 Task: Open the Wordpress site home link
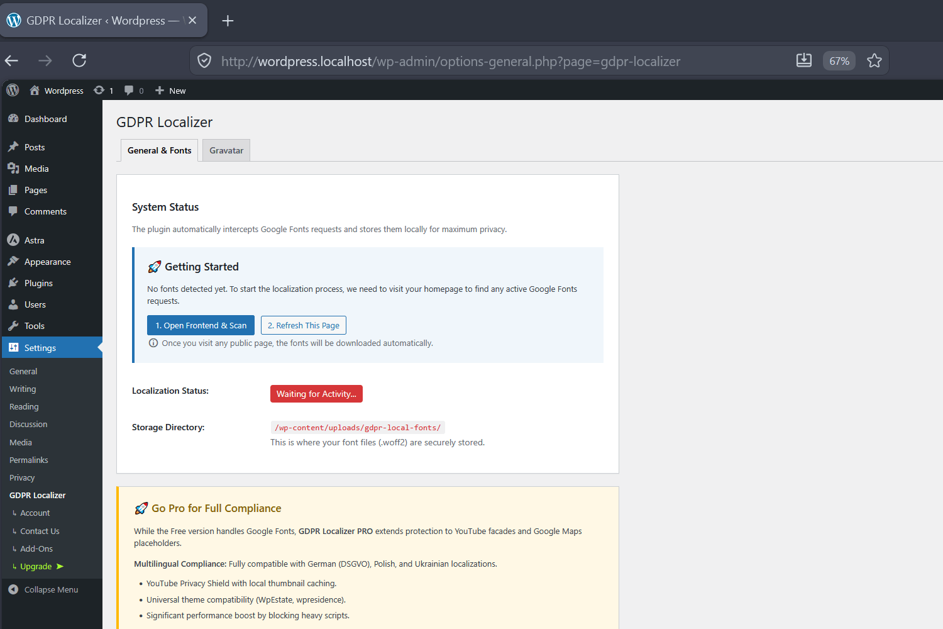point(56,91)
